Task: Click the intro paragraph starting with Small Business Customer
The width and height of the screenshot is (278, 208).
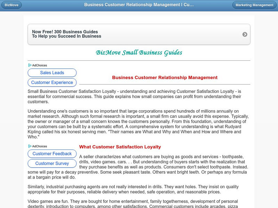Action: (x=138, y=96)
